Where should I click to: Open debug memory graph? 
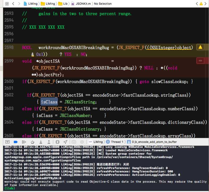(74, 142)
